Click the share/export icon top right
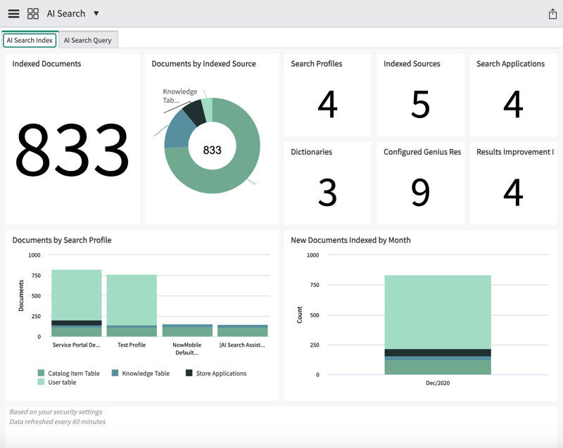563x448 pixels. (552, 13)
